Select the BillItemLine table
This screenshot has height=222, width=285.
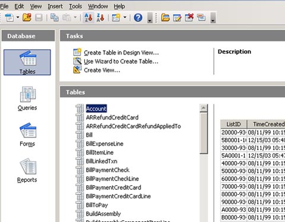100,152
